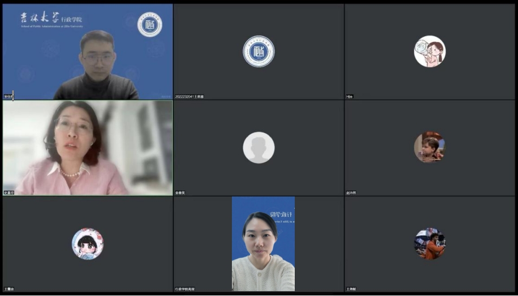The width and height of the screenshot is (518, 296).
Task: Select the basketball player avatar in the bottom-right tile
Action: [430, 244]
